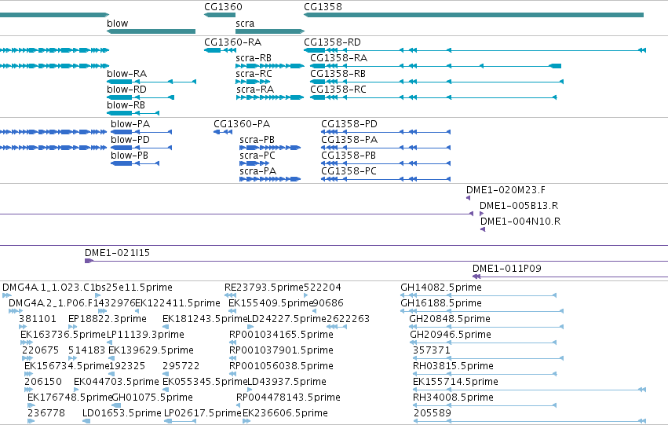Click the LD01653.5prime EST label
The image size is (668, 425).
122,413
